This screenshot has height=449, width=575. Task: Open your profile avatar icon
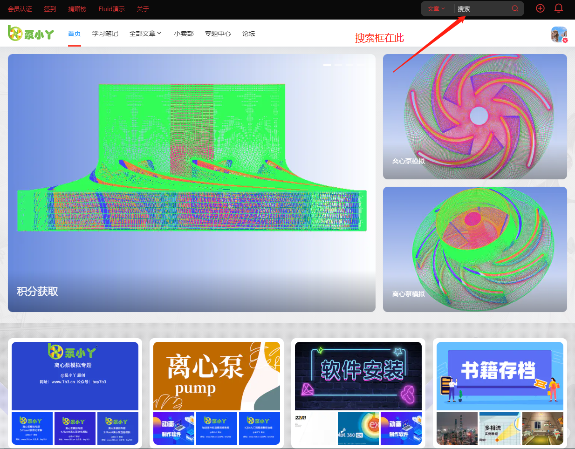click(x=559, y=34)
